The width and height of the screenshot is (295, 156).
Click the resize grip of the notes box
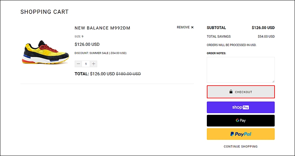273,81
